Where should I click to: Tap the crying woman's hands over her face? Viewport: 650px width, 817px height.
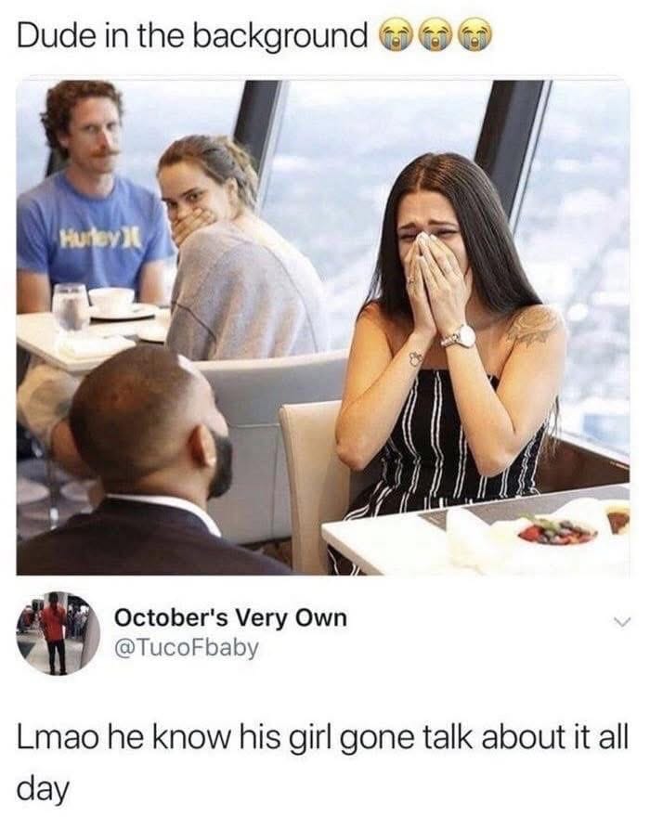point(436,281)
